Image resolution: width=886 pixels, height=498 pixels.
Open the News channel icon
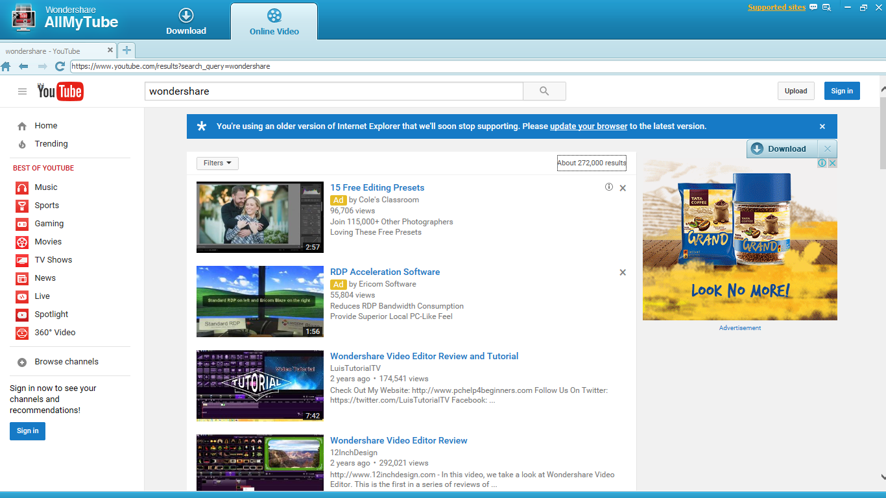tap(23, 278)
